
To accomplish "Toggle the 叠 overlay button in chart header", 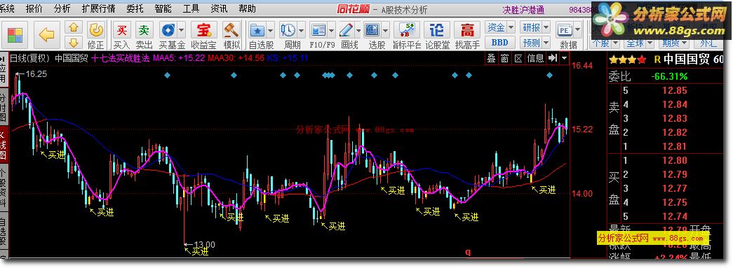I will (x=491, y=58).
